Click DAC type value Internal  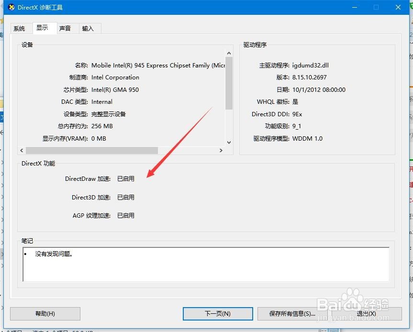[101, 102]
